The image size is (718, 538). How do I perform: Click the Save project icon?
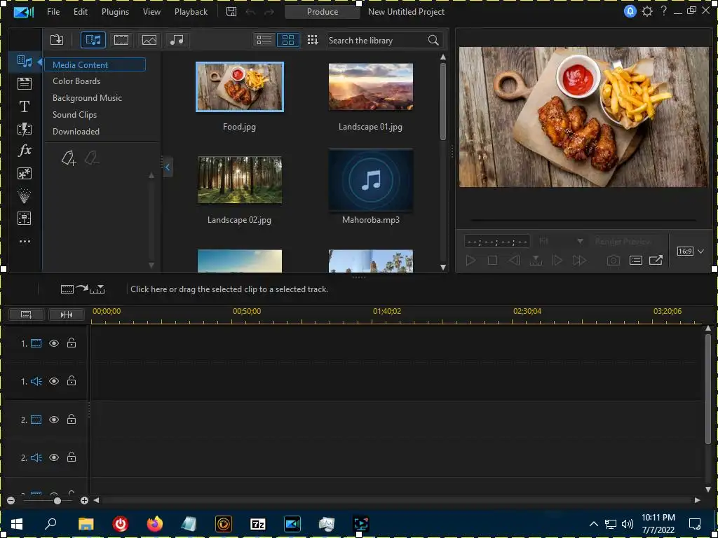231,12
